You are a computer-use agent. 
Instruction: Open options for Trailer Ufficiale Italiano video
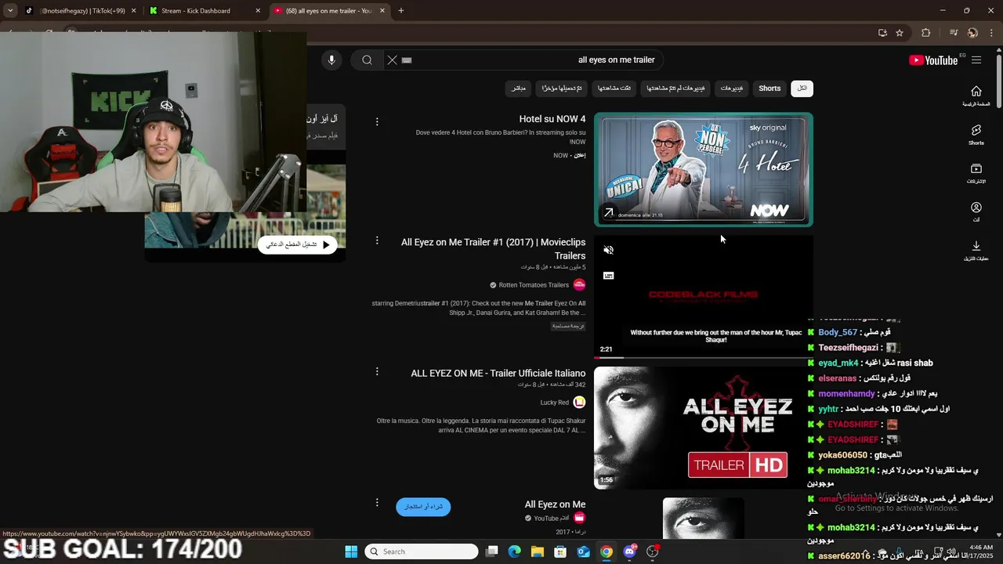point(377,371)
